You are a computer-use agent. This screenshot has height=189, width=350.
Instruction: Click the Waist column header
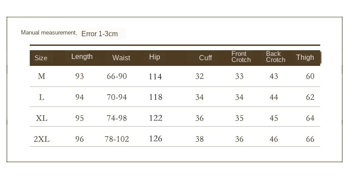click(x=121, y=58)
